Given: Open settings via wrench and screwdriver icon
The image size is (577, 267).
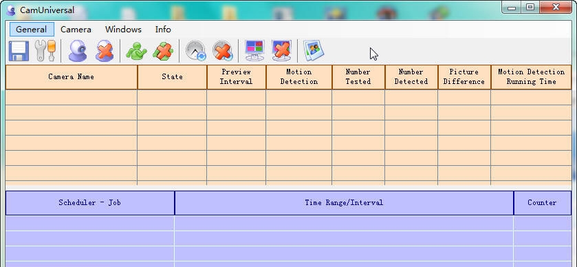Looking at the screenshot, I should click(45, 51).
